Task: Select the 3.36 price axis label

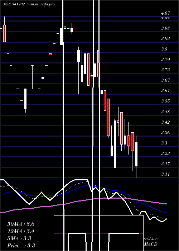Action: point(165,133)
